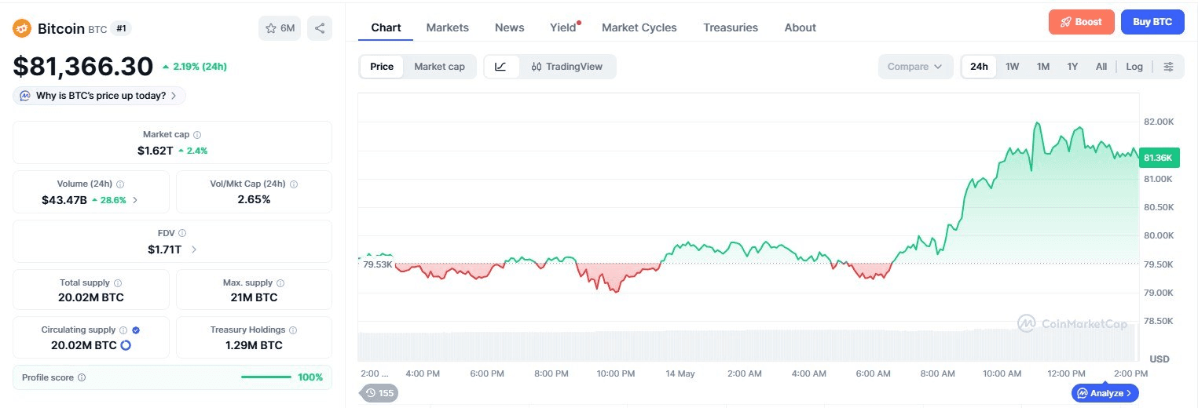Click the AI icon in Why is BTC's price up
Image resolution: width=1198 pixels, height=408 pixels.
click(25, 96)
